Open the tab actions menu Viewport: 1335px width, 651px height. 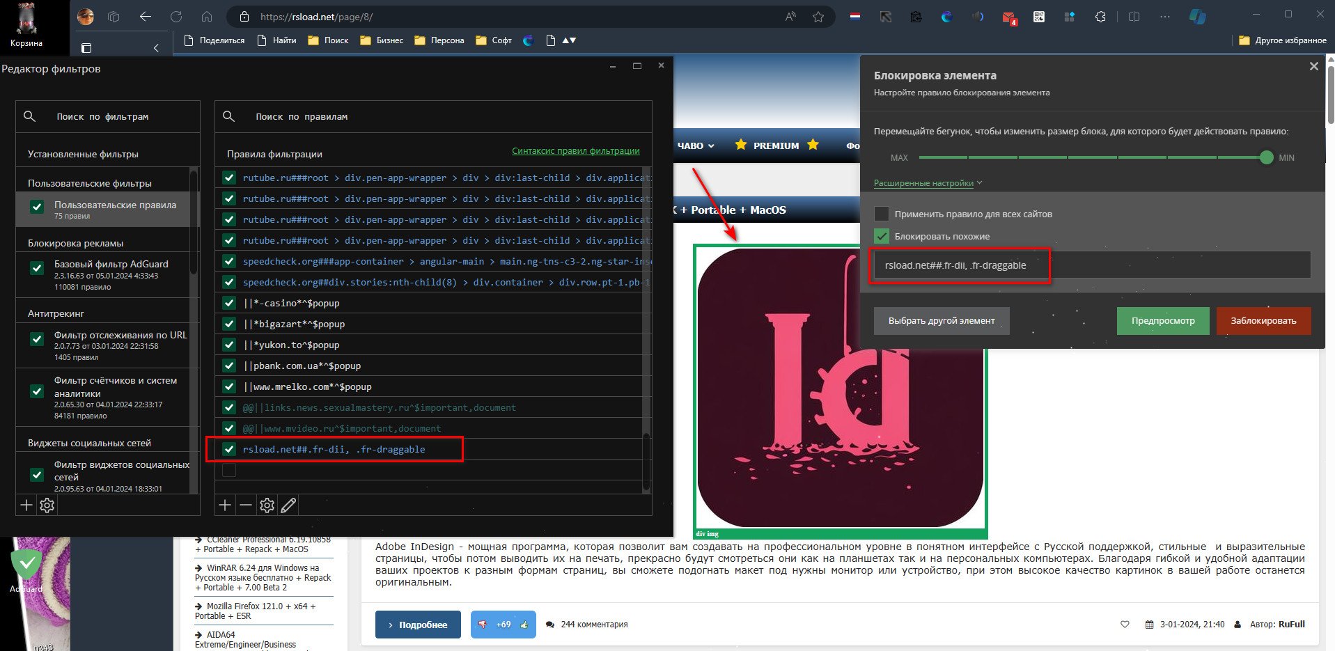pyautogui.click(x=114, y=17)
